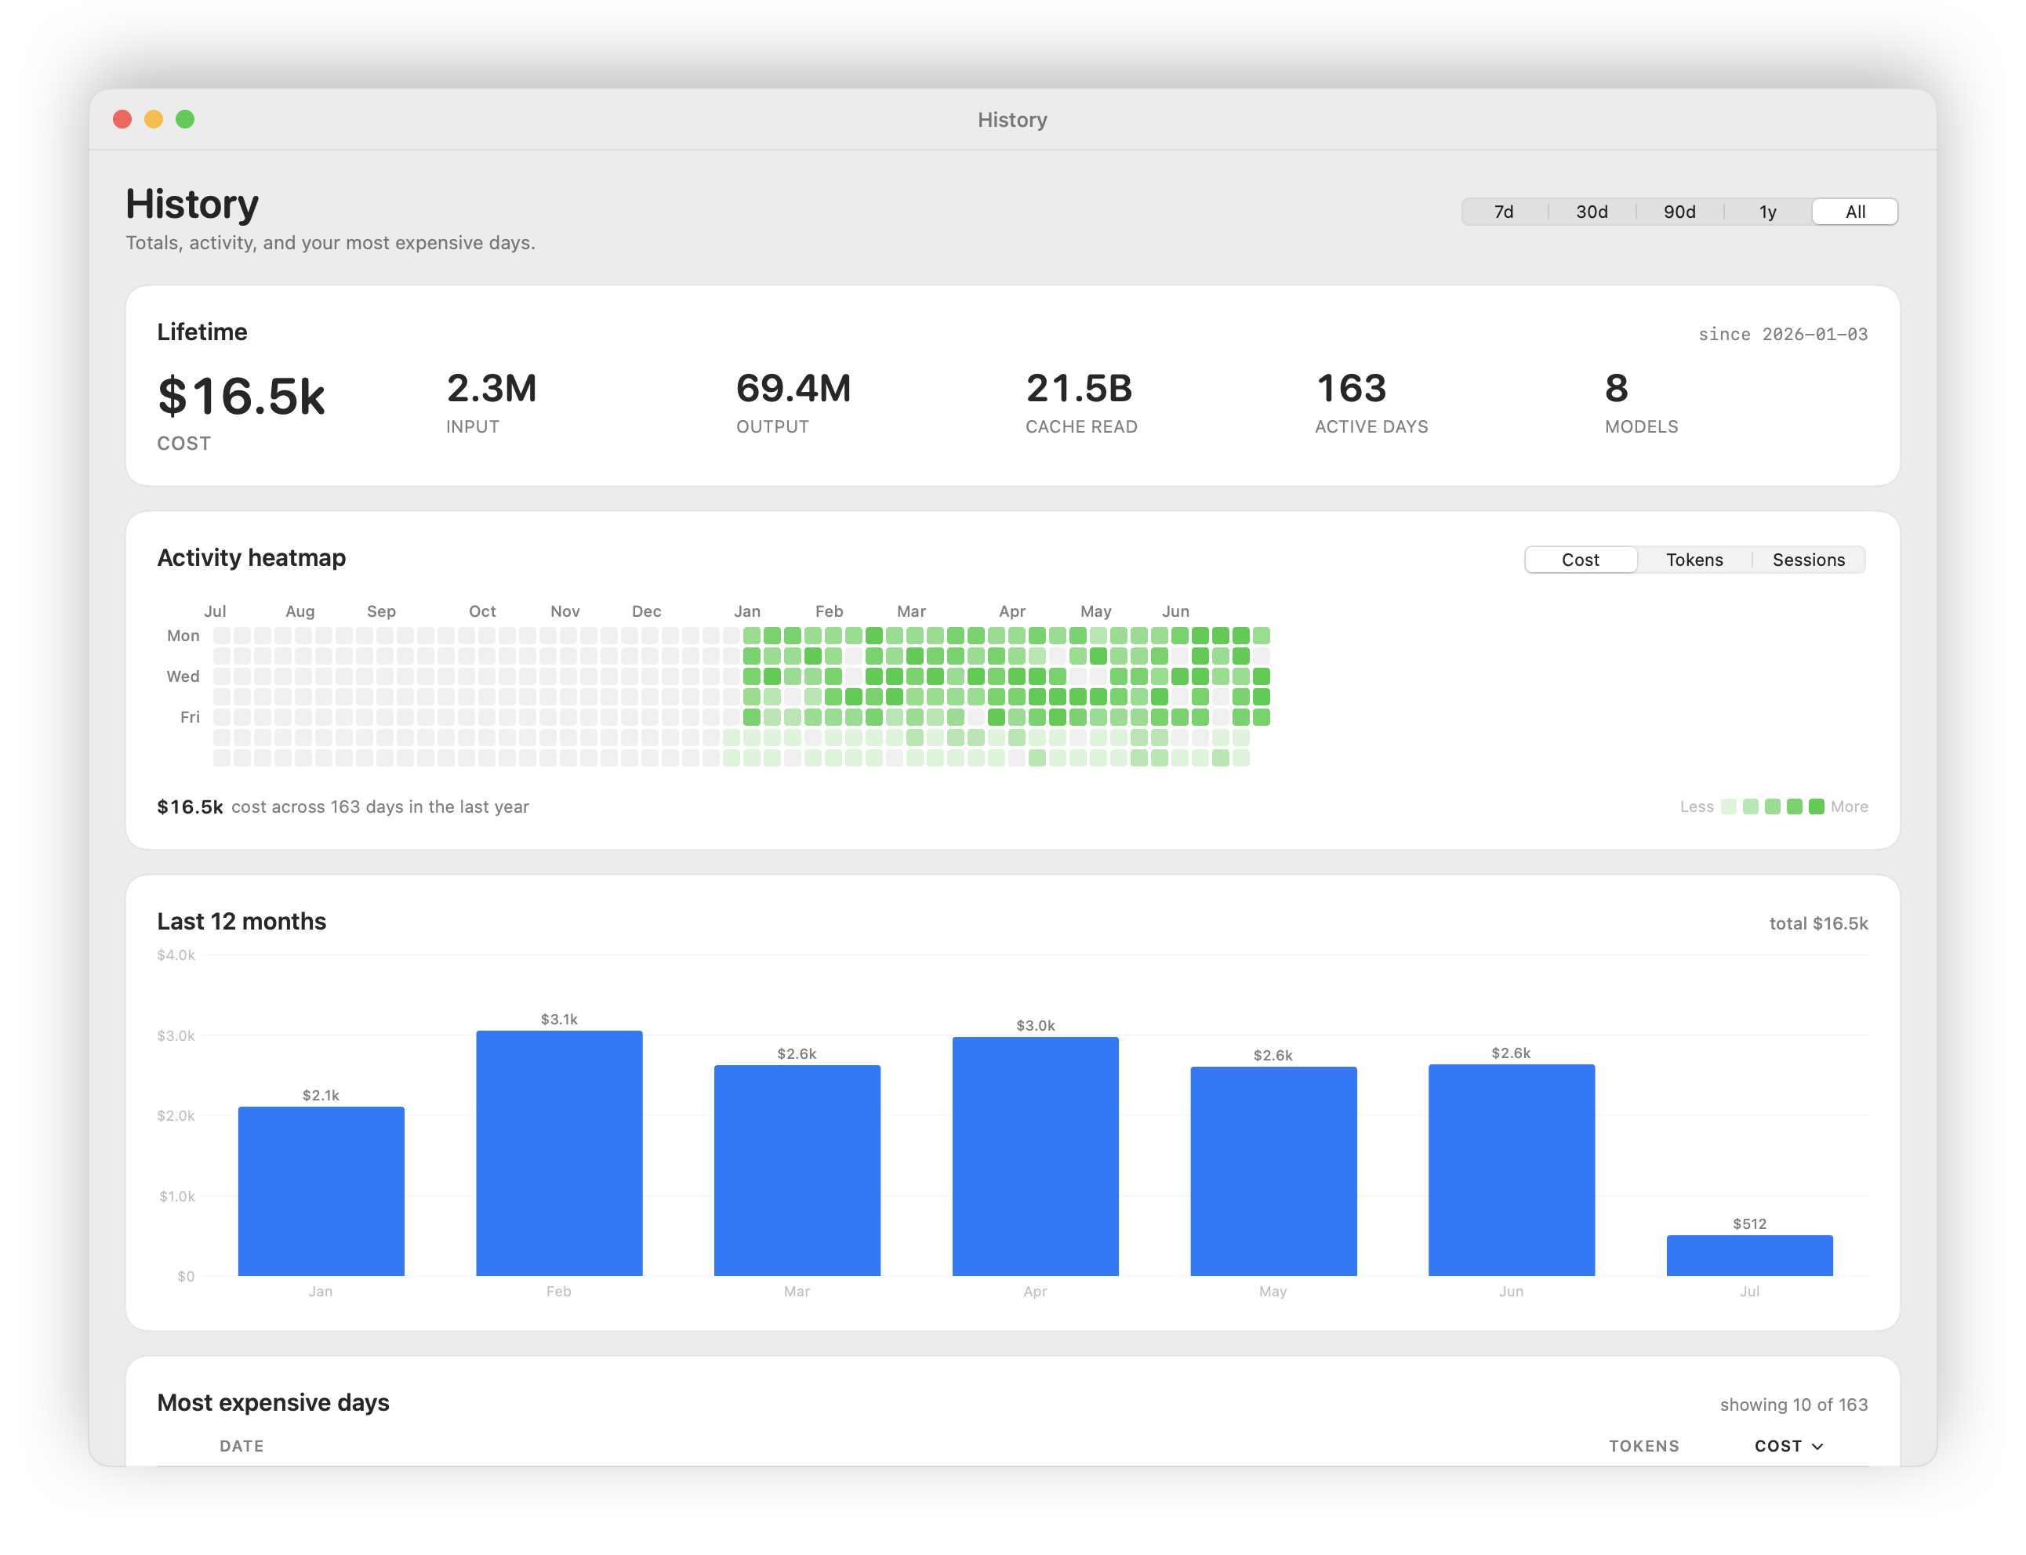This screenshot has width=2026, height=1555.
Task: Click the $16.5k lifetime cost value
Action: [241, 396]
